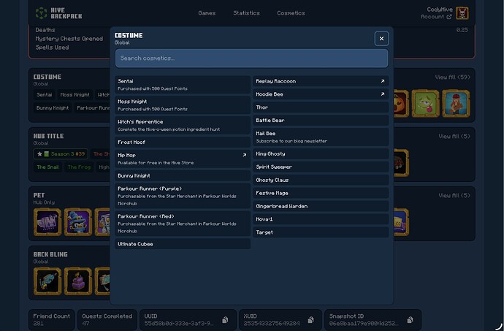Click the purple cake back bling thumbnail

pos(77,281)
